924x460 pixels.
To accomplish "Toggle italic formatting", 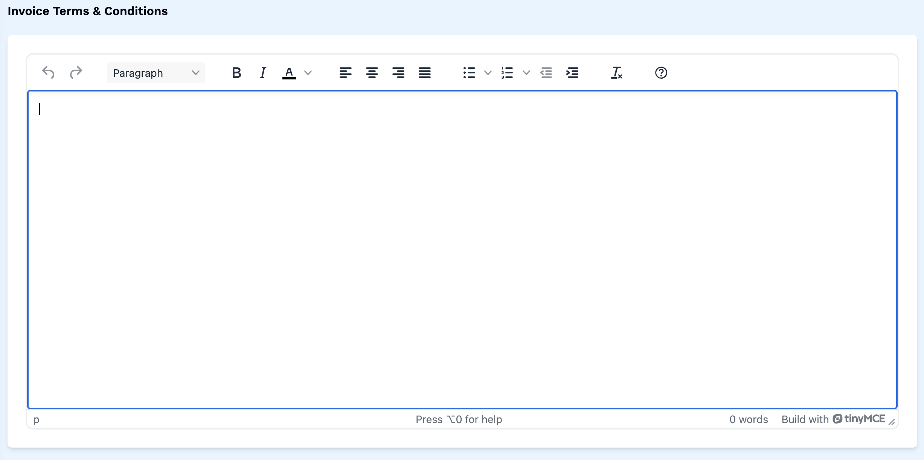I will 263,73.
